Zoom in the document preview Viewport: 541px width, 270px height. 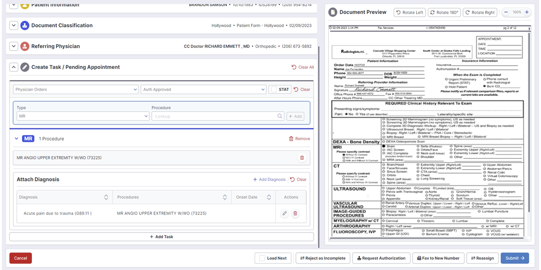[527, 12]
